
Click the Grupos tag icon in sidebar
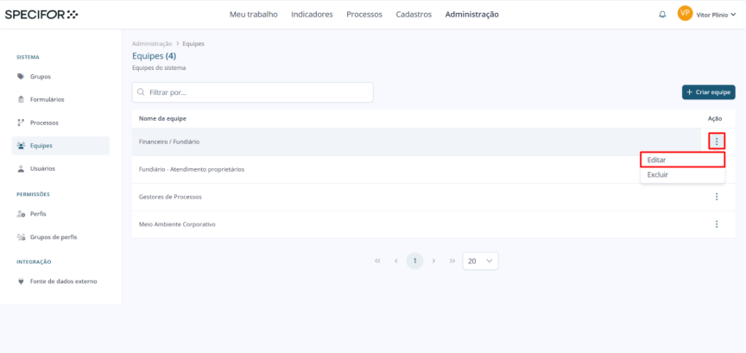(21, 76)
